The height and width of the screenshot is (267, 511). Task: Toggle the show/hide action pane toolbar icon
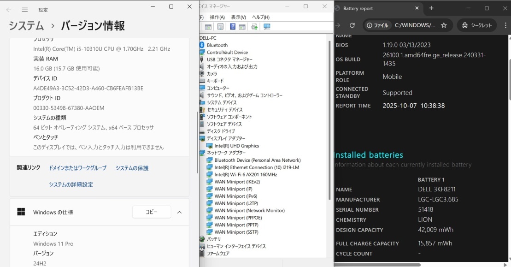[242, 27]
